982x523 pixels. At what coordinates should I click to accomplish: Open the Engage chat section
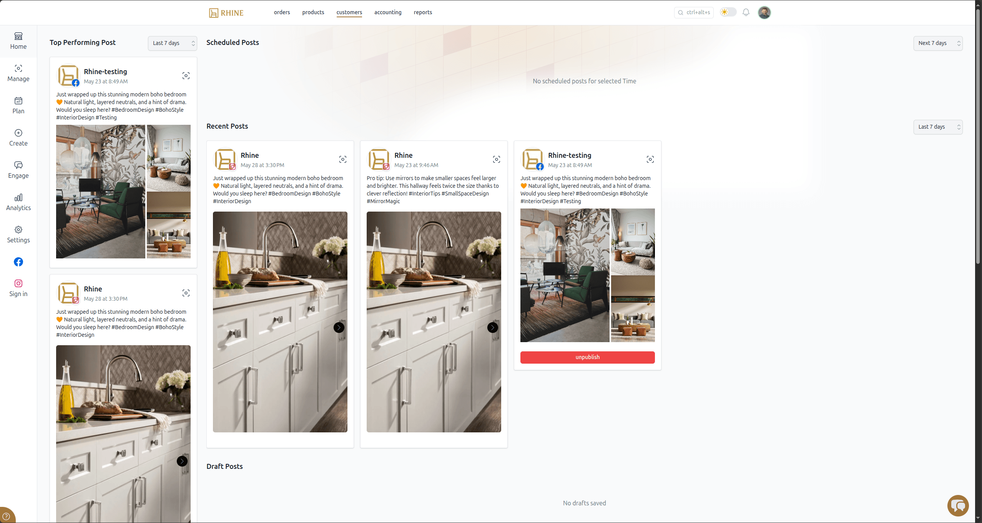(18, 170)
